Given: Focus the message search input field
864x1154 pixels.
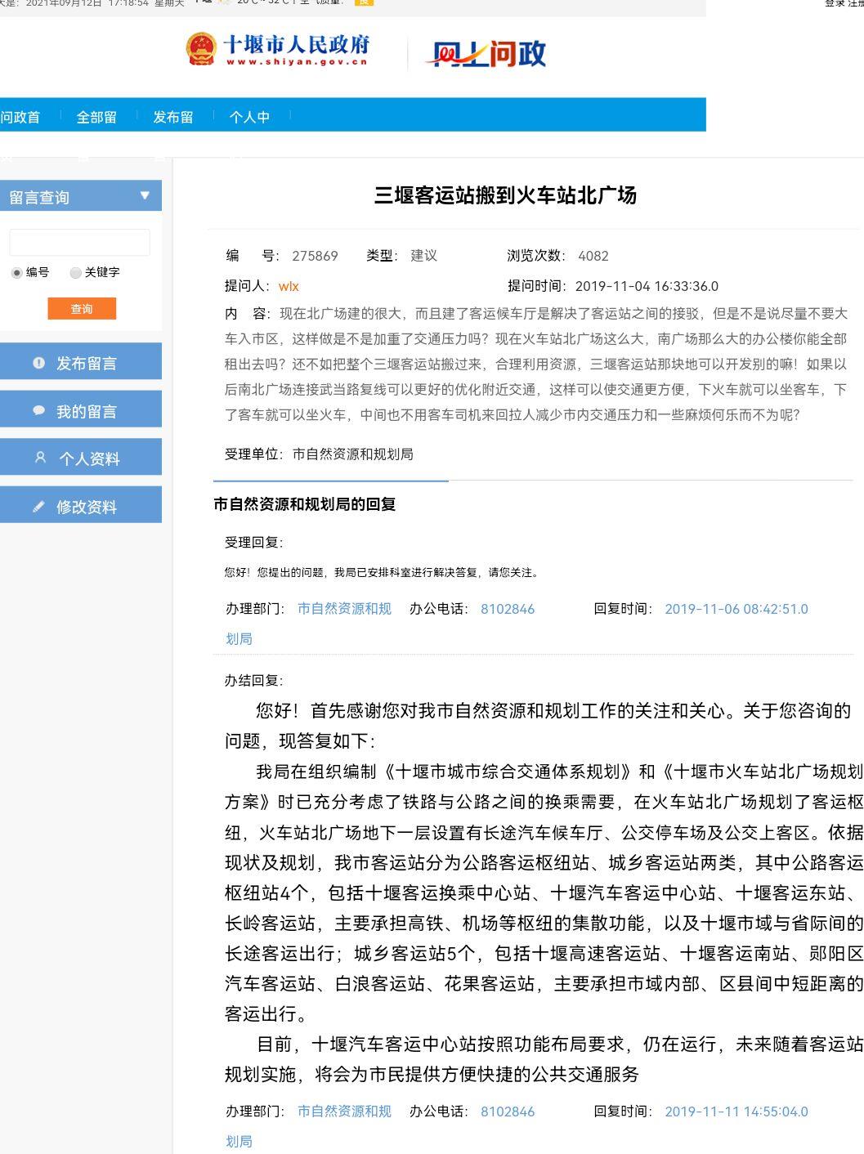Looking at the screenshot, I should [x=79, y=243].
